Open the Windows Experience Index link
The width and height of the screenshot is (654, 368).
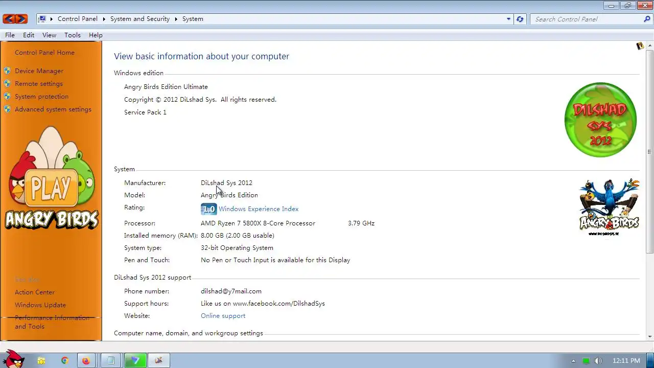259,209
